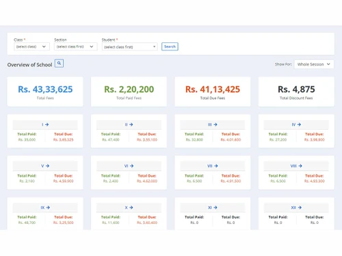
Task: Click the arrow for class X
Action: [x=131, y=208]
